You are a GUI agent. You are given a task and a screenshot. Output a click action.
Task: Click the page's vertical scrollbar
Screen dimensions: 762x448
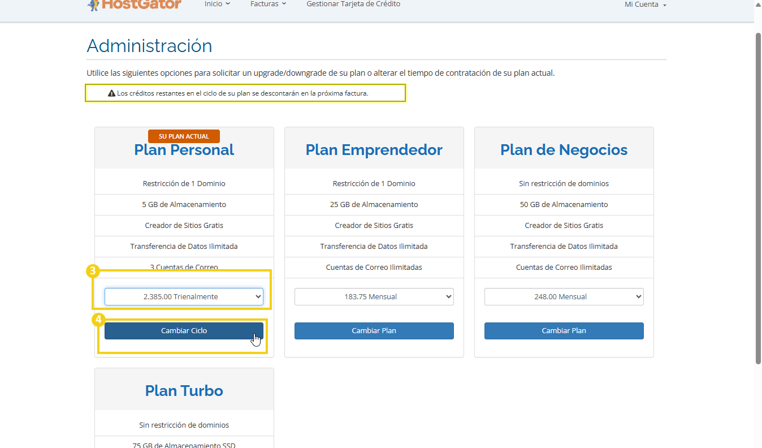[758, 198]
